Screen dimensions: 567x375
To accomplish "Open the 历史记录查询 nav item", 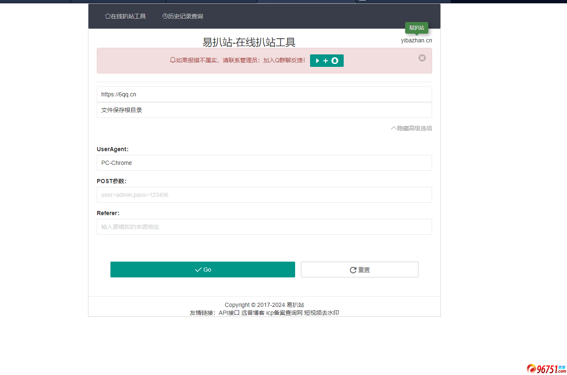I will click(x=183, y=16).
